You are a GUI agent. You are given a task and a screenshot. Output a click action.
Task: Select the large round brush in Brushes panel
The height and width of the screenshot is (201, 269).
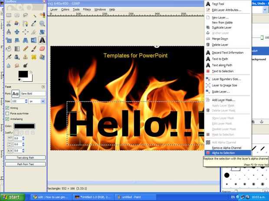tap(227, 175)
